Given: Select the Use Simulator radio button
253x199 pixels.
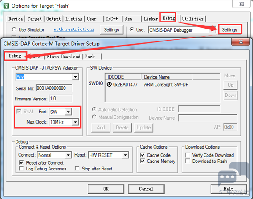Looking at the screenshot, I should [x=14, y=29].
